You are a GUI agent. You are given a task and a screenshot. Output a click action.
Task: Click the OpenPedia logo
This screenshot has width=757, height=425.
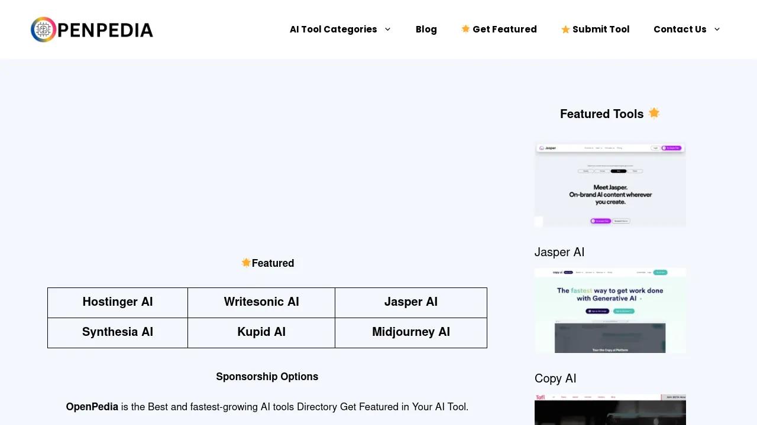(x=92, y=30)
